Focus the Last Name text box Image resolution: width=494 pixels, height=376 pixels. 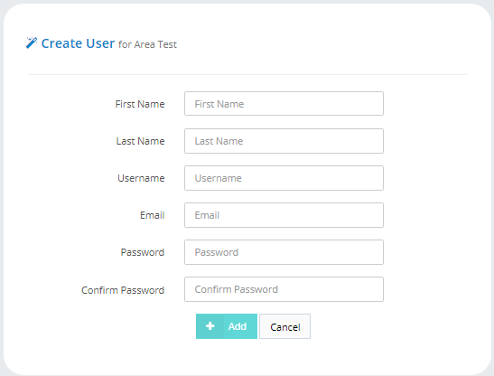tap(284, 141)
